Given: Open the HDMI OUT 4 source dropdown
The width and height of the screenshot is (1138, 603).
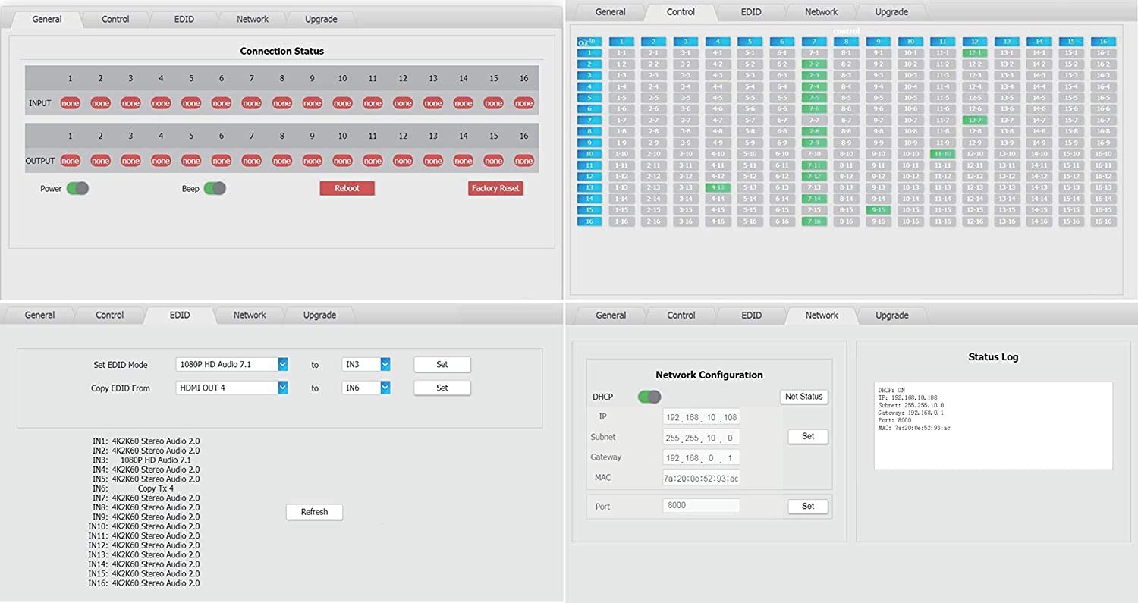Looking at the screenshot, I should tap(231, 388).
